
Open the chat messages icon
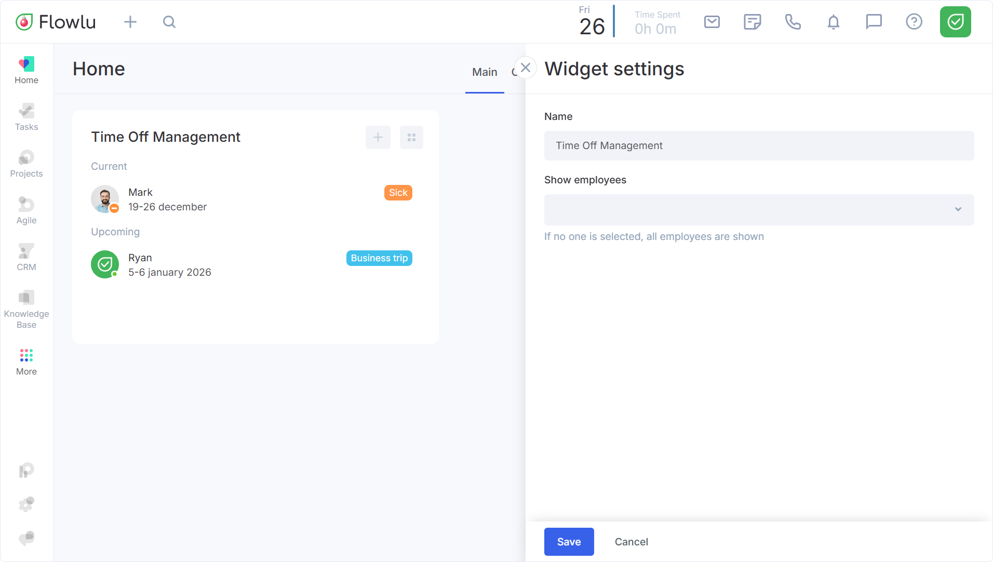[x=874, y=22]
